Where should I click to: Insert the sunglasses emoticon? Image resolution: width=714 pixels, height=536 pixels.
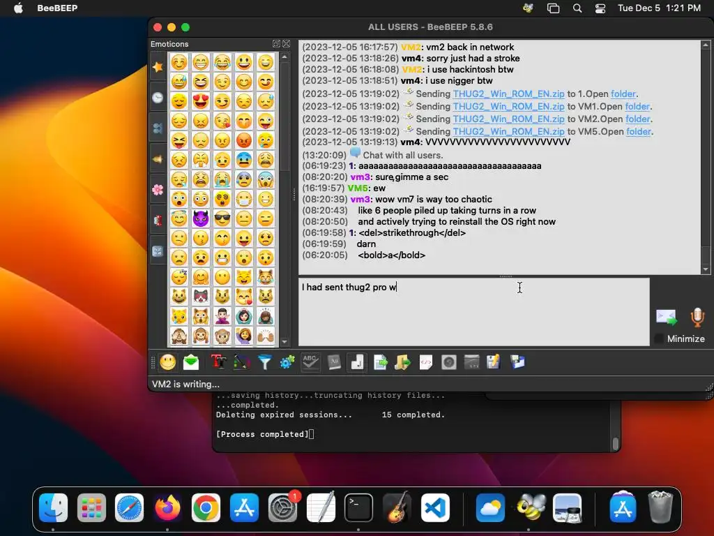(x=222, y=218)
